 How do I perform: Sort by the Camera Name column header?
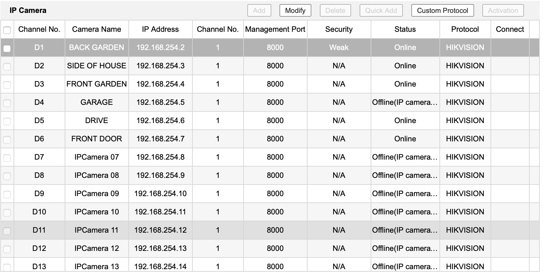point(97,29)
